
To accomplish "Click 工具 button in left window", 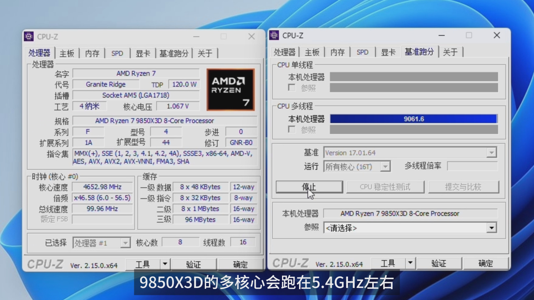I will [143, 264].
